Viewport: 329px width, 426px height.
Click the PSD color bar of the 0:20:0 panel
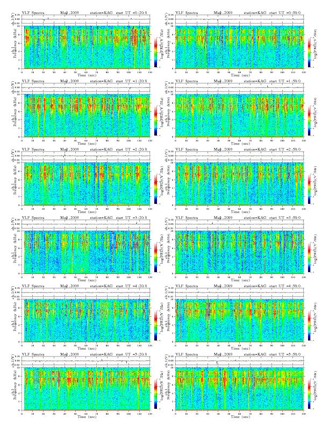click(x=155, y=52)
